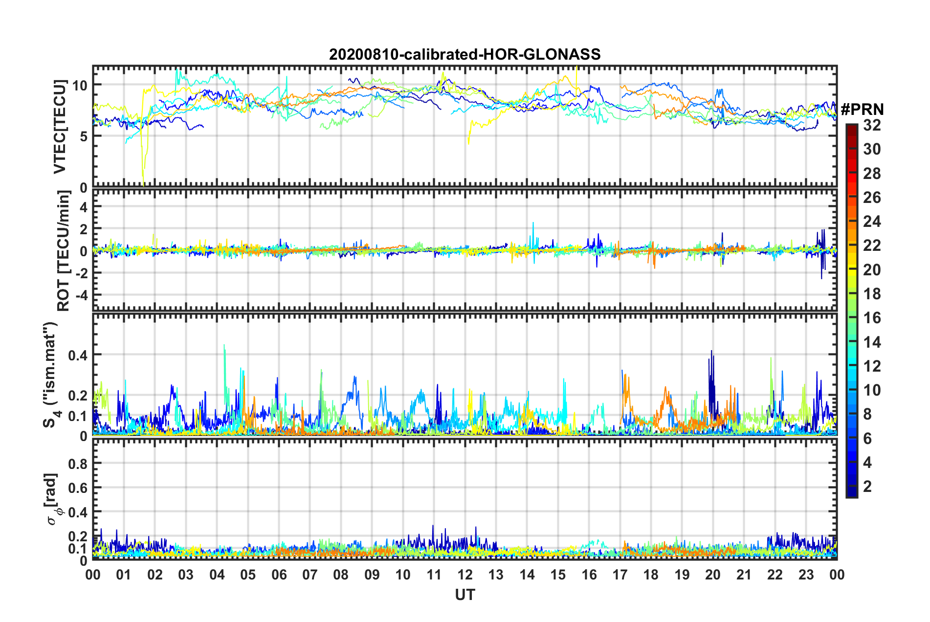Viewport: 930px width, 622px height.
Task: Click x-axis tick label 06
Action: click(x=279, y=575)
